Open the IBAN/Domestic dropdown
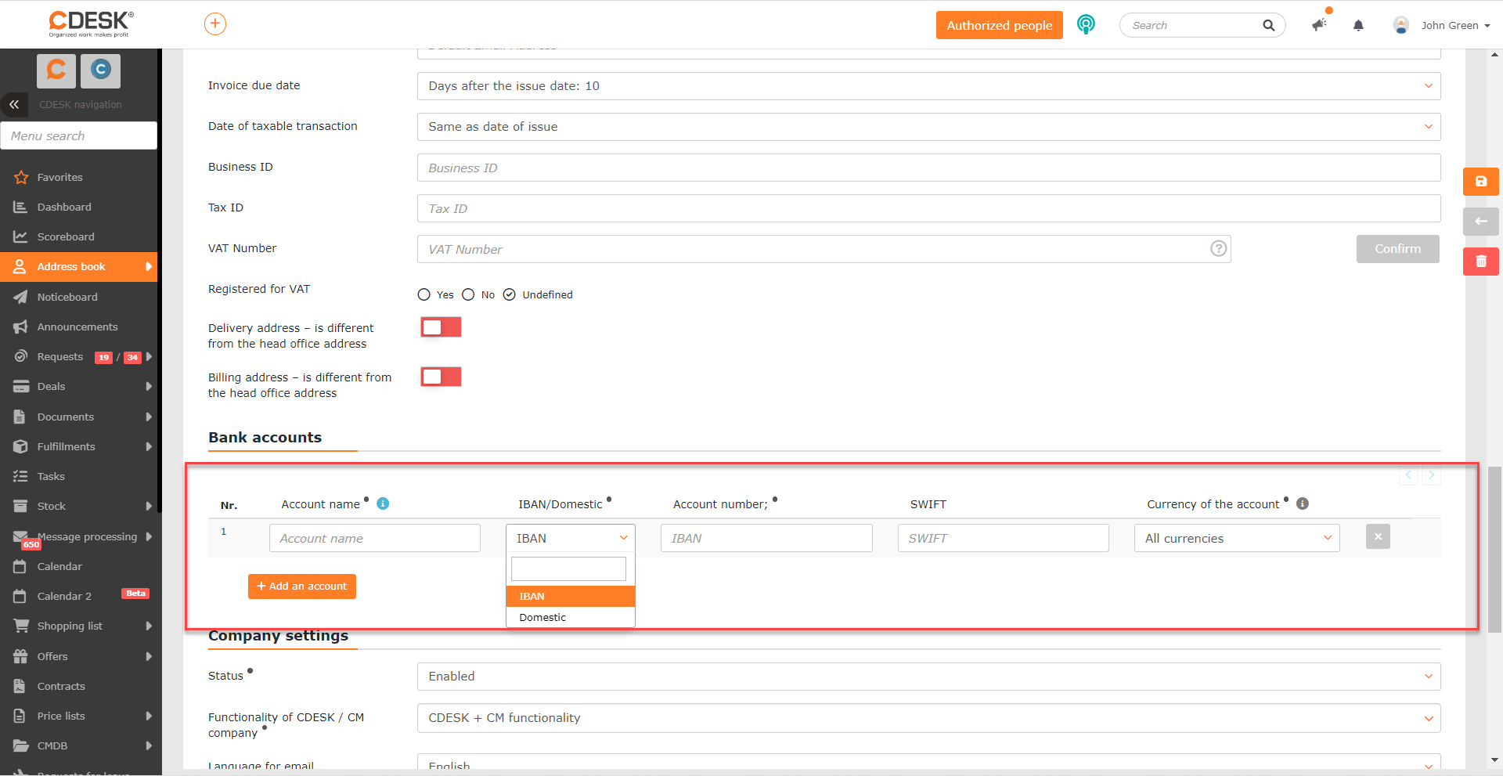This screenshot has width=1503, height=776. (x=571, y=538)
